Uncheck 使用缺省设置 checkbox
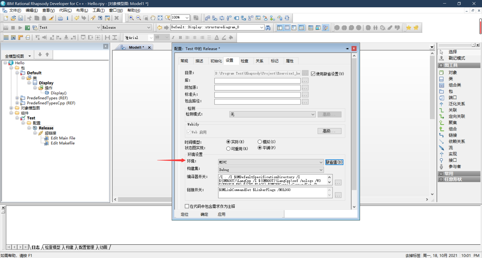 coord(313,73)
